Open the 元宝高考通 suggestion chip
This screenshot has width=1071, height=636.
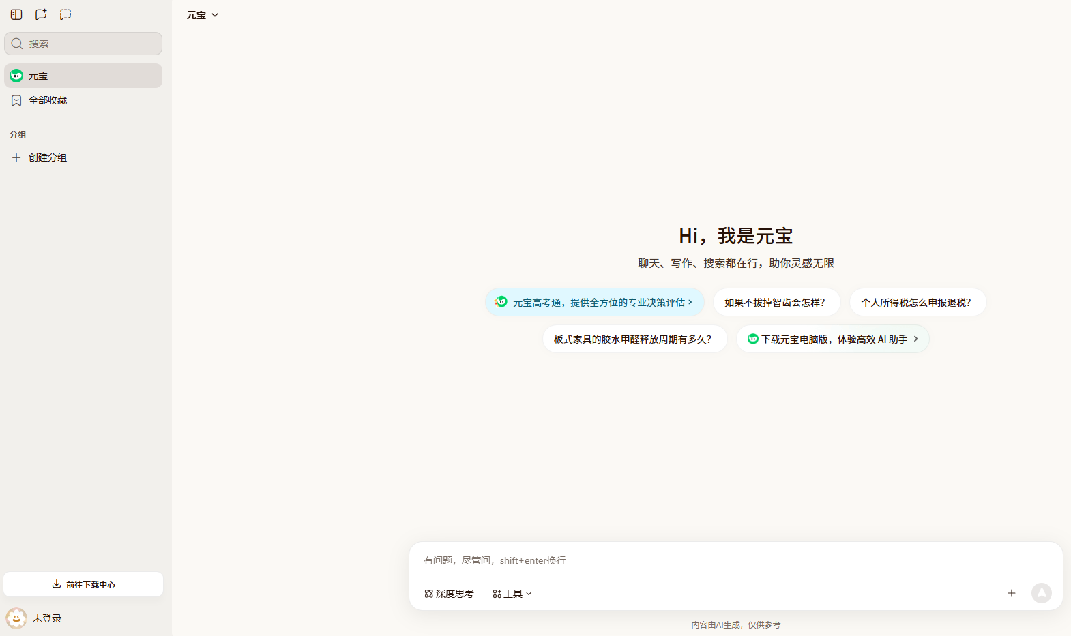pyautogui.click(x=595, y=302)
